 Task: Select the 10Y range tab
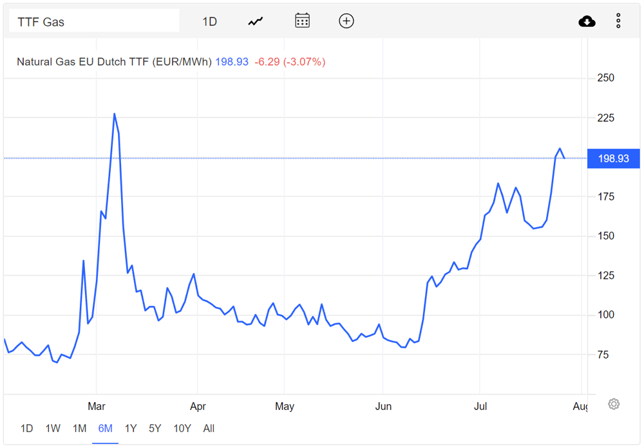tap(182, 429)
